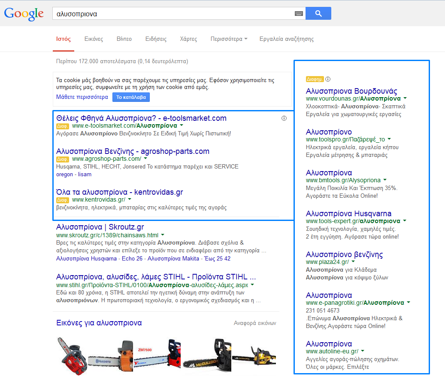Open Αλυσοπρίονο βενζίνης plaza24 ad
This screenshot has height=380, width=445.
(x=344, y=254)
